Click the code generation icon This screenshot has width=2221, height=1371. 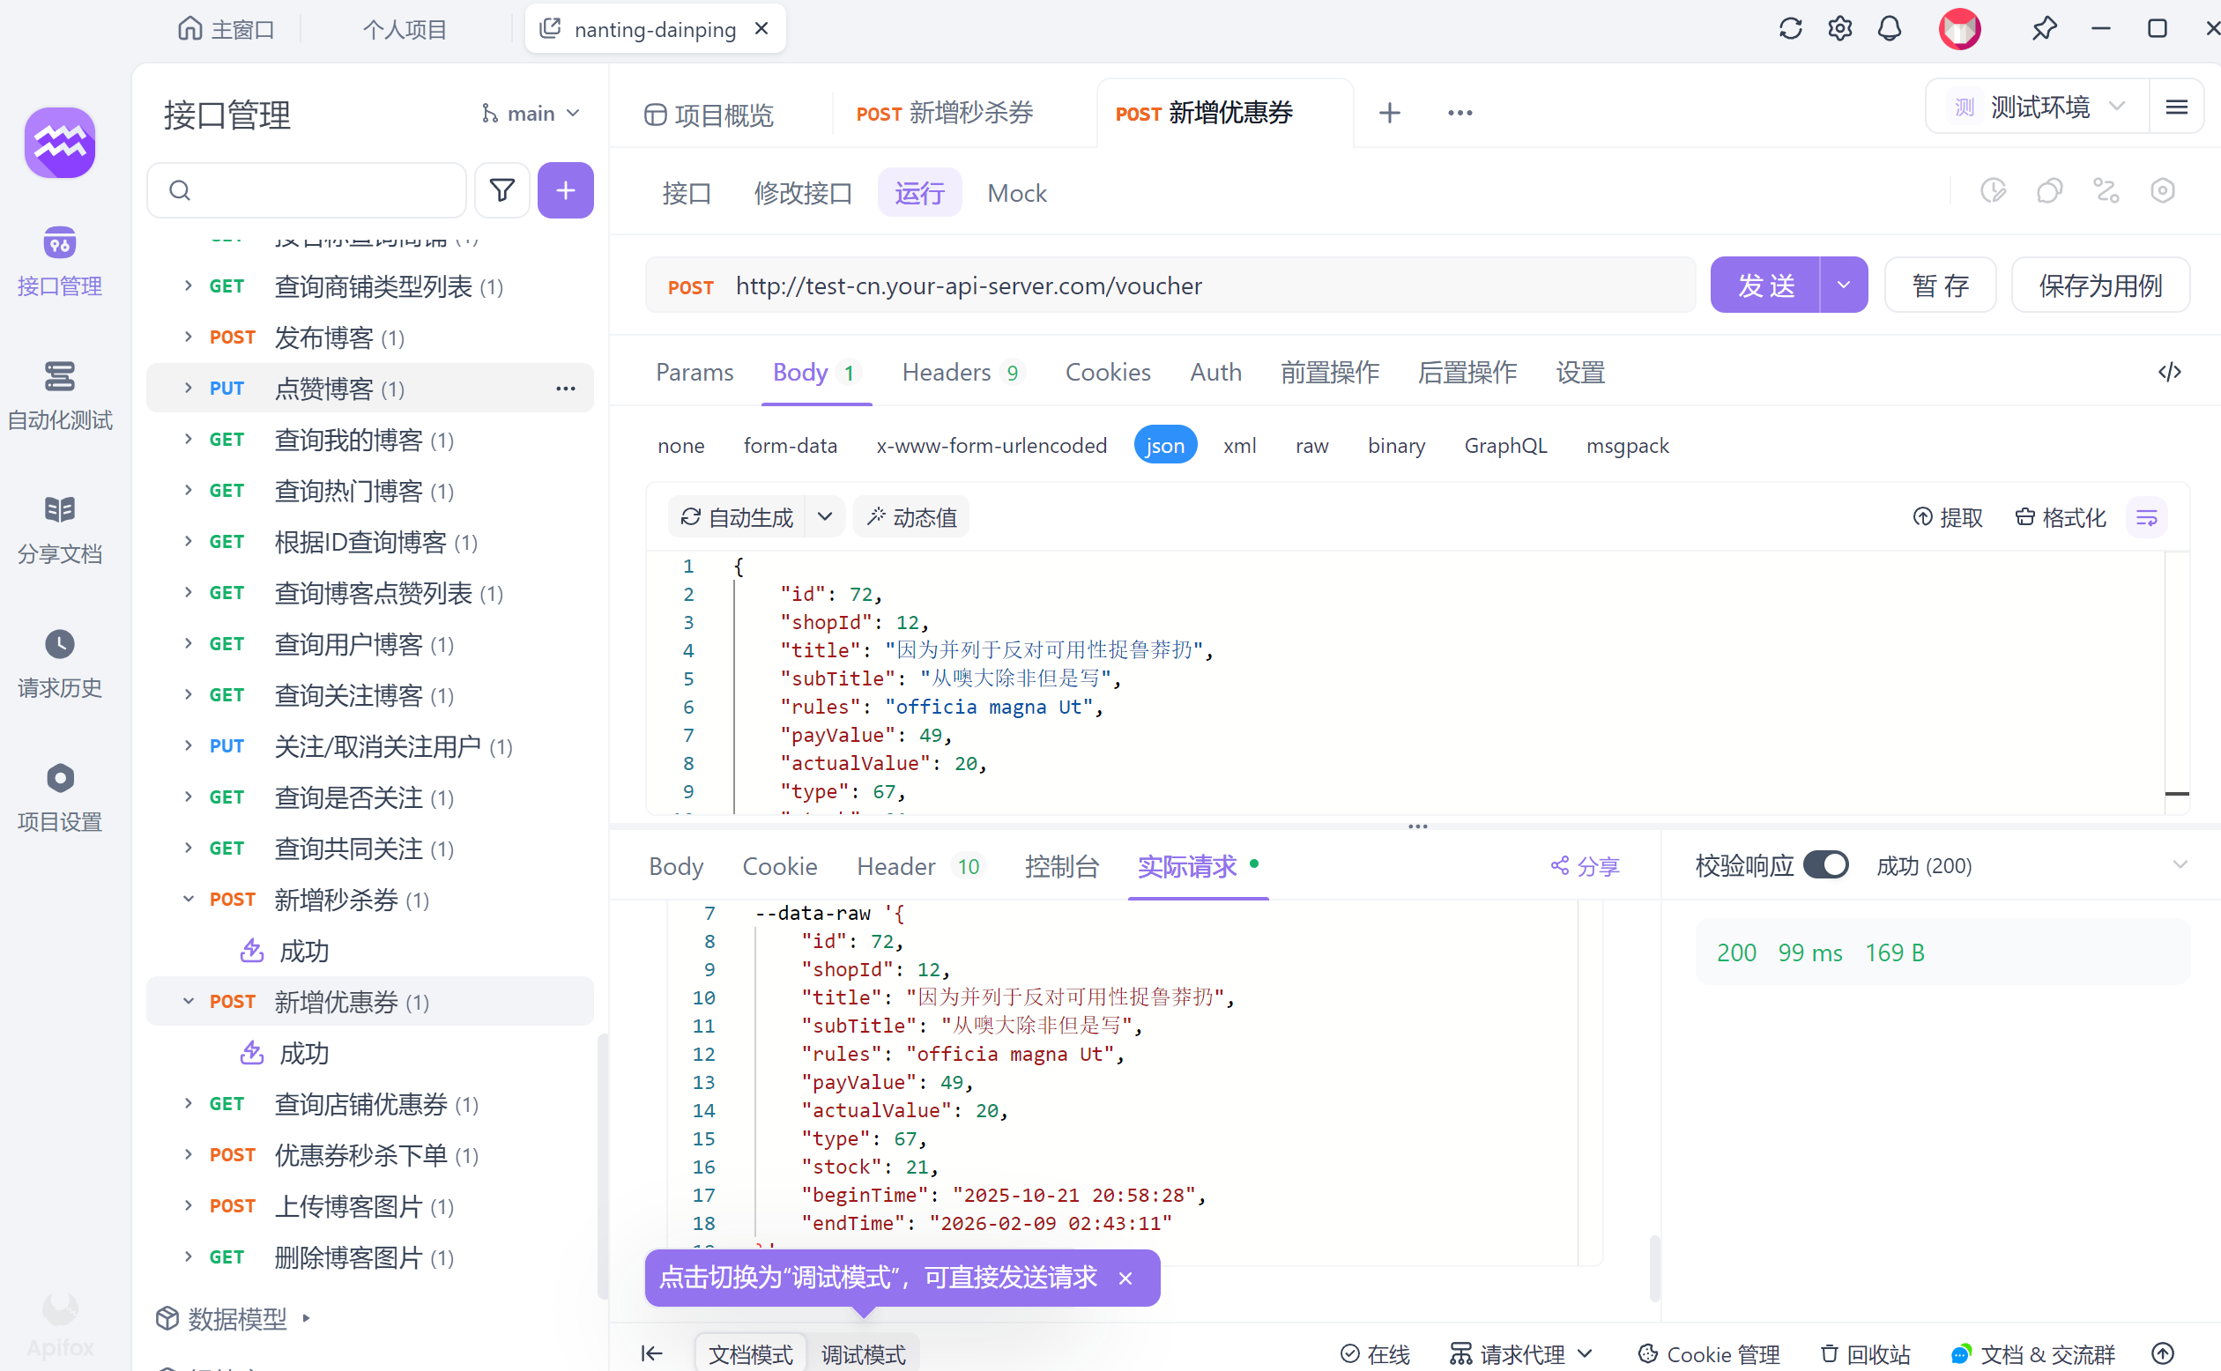coord(2169,373)
